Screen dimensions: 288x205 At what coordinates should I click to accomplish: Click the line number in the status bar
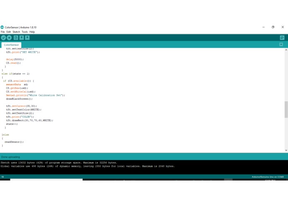pos(2,177)
